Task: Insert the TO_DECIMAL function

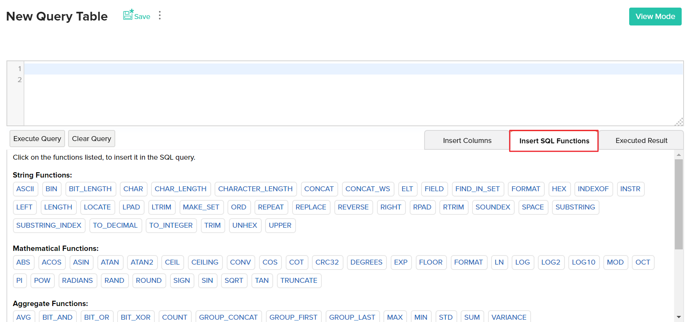Action: coord(115,225)
